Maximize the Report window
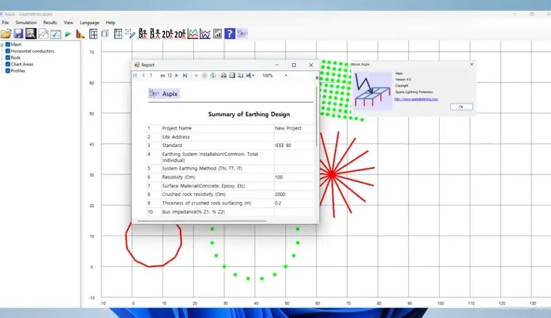 coord(294,65)
